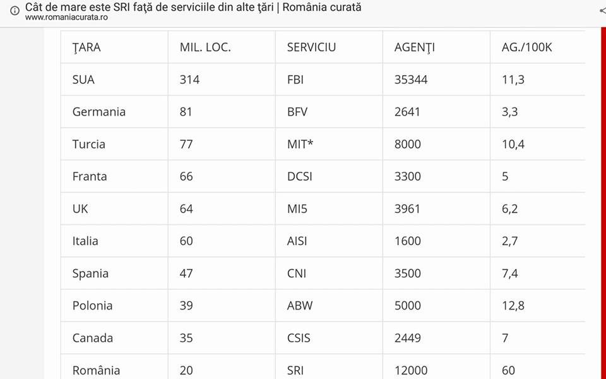The width and height of the screenshot is (606, 379).
Task: Select the AGENŢI column header
Action: tap(415, 47)
